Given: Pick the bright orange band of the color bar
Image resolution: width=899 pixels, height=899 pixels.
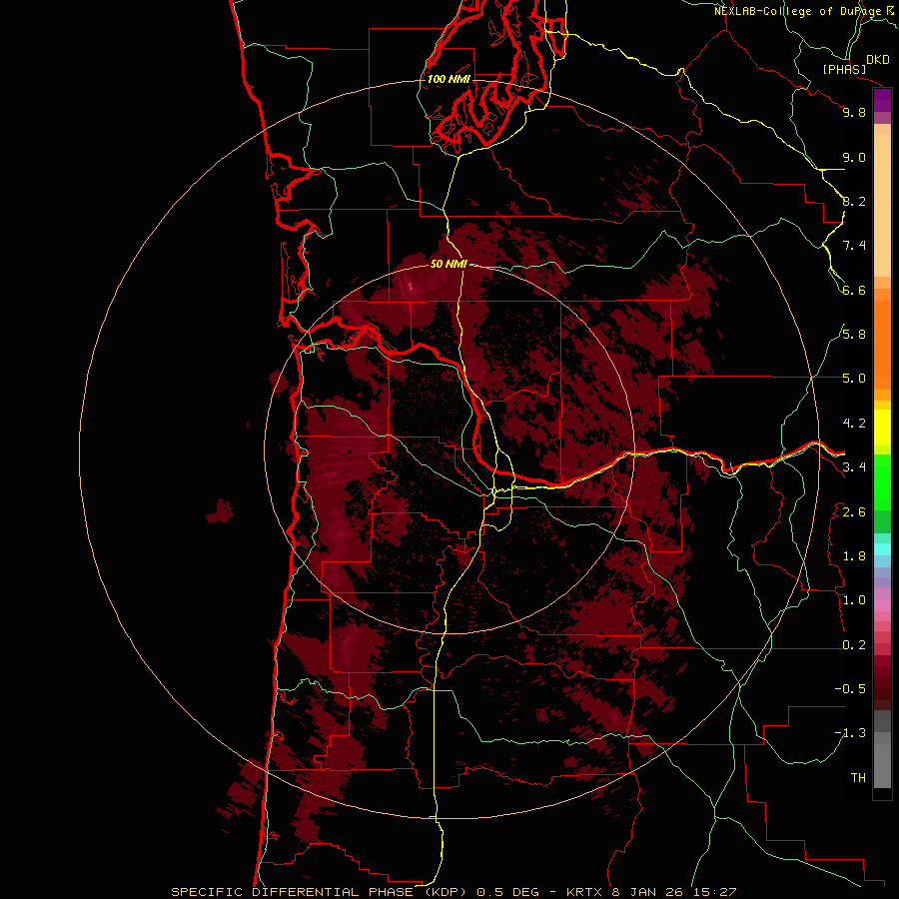Looking at the screenshot, I should click(x=882, y=345).
